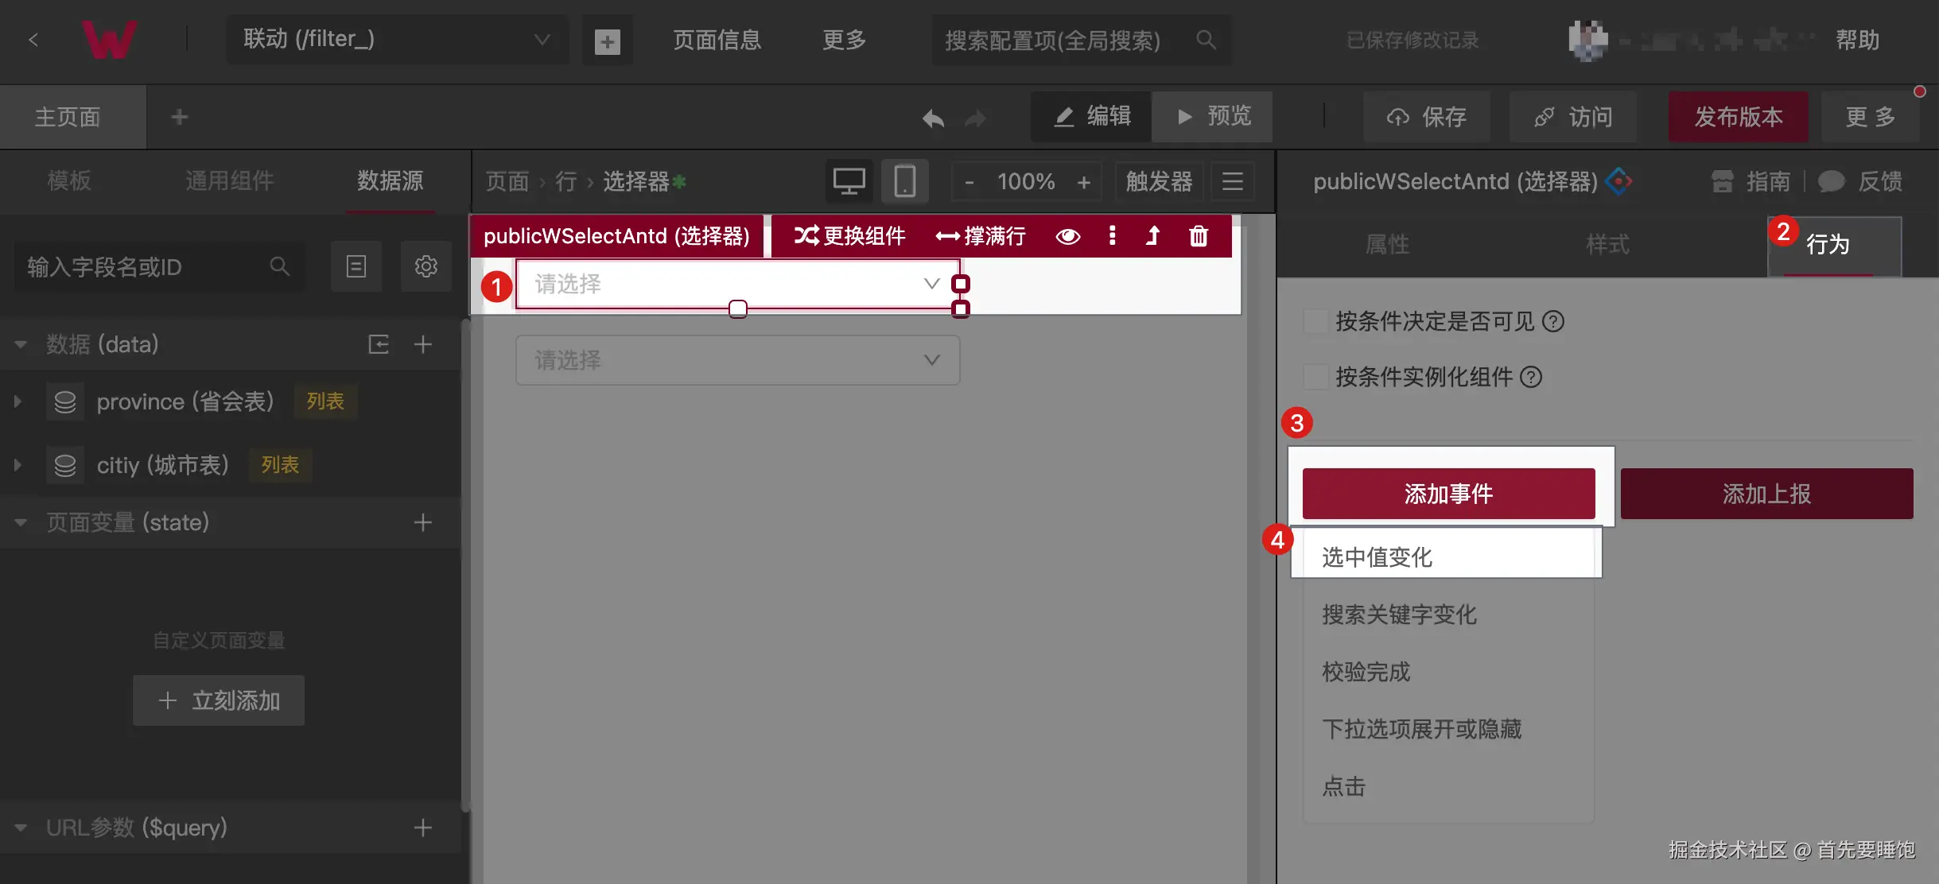This screenshot has height=884, width=1939.
Task: Check 按条件实例化组件 checkbox
Action: coord(1315,377)
